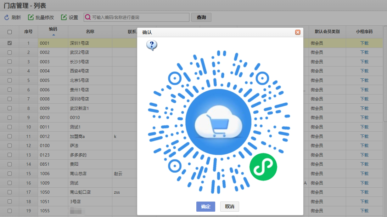Click the contact name 赵云
The width and height of the screenshot is (387, 217).
coord(118,174)
